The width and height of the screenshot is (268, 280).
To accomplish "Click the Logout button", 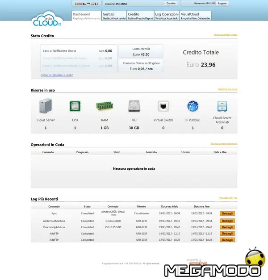I will click(x=222, y=3).
